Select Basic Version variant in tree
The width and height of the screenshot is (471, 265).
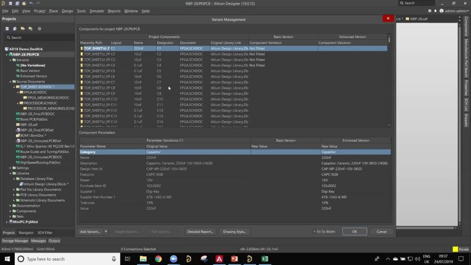pos(30,71)
